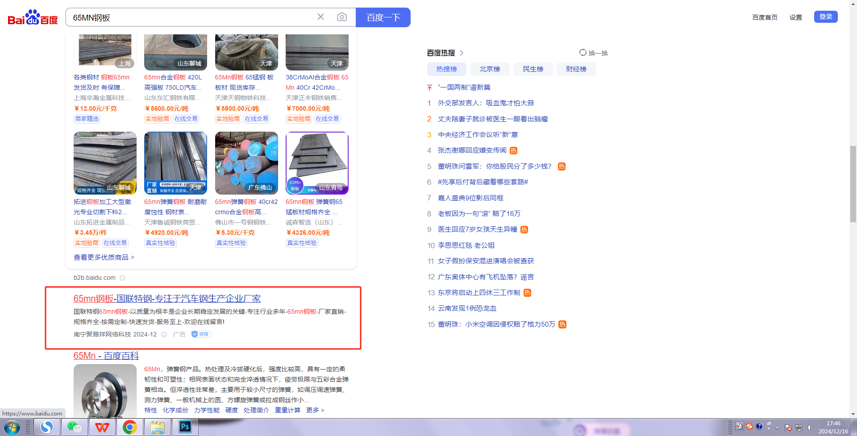Click the 百度一下 search button

(x=383, y=17)
